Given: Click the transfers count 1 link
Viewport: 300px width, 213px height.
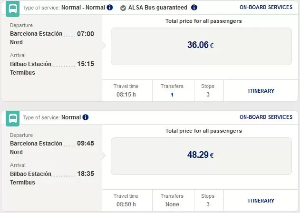Looking at the screenshot, I should click(172, 95).
